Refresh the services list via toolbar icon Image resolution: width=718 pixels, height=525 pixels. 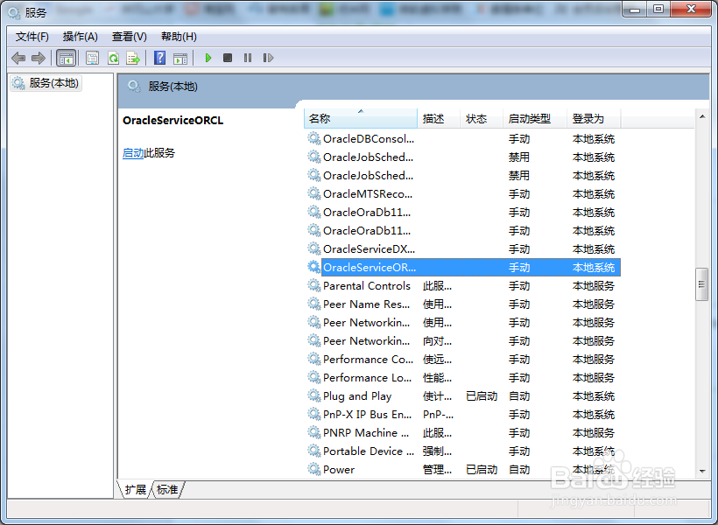click(x=113, y=58)
